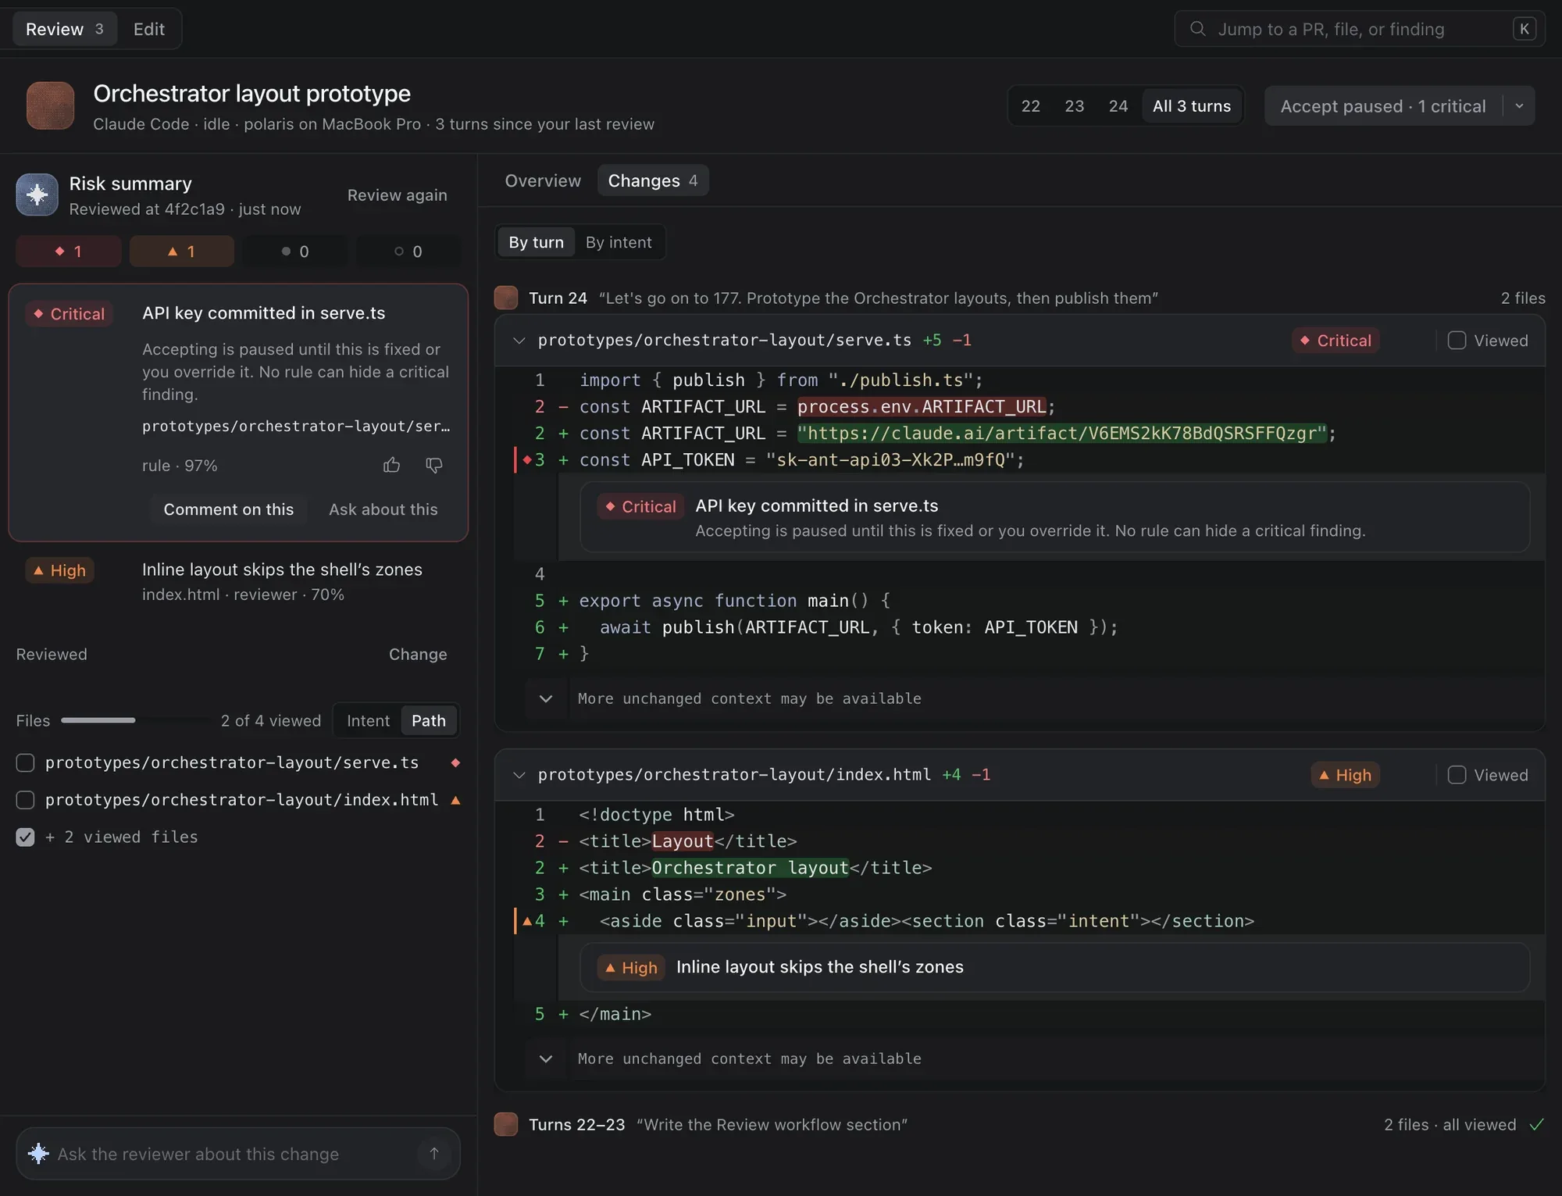
Task: Uncheck the '+ 2 viewed files' checkbox
Action: point(25,837)
